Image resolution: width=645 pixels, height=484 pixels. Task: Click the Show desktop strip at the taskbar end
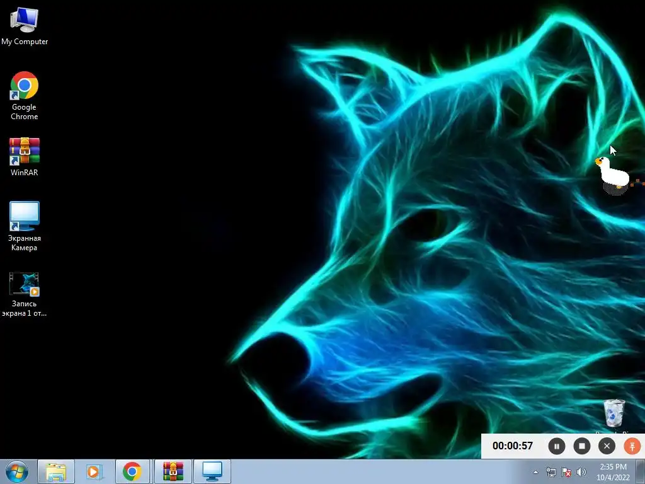pyautogui.click(x=641, y=471)
